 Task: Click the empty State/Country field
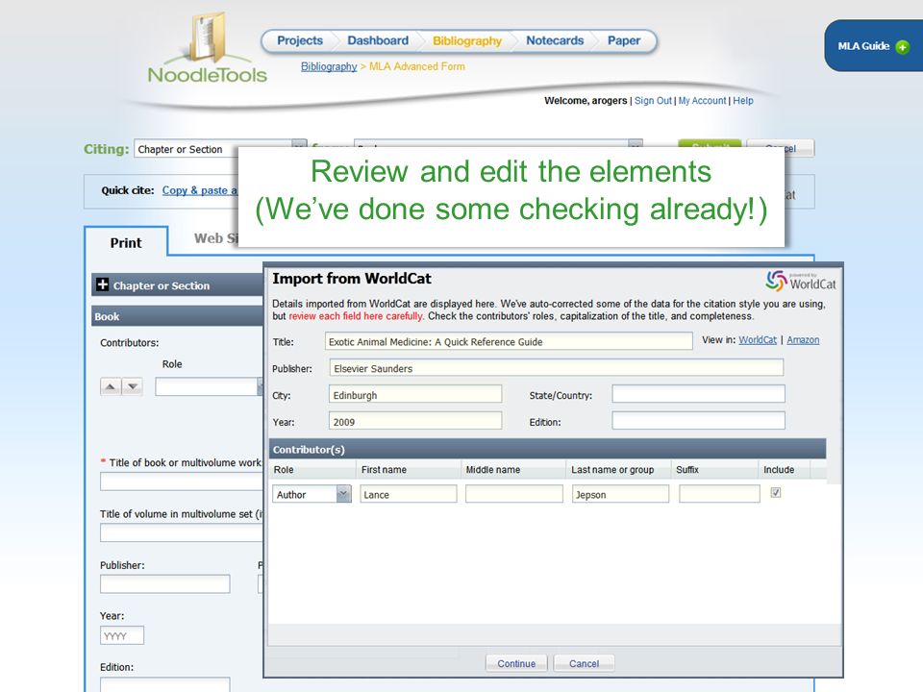698,394
